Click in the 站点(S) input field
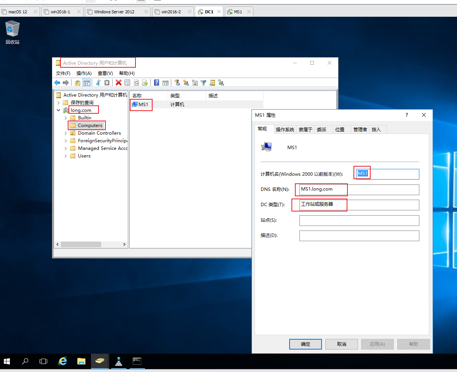Viewport: 457px width, 372px height. [x=359, y=221]
